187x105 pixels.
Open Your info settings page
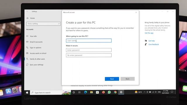click(x=33, y=36)
